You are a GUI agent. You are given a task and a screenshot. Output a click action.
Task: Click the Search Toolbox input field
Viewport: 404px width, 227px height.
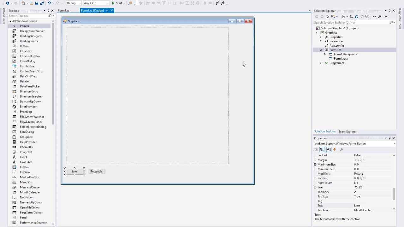pos(28,16)
